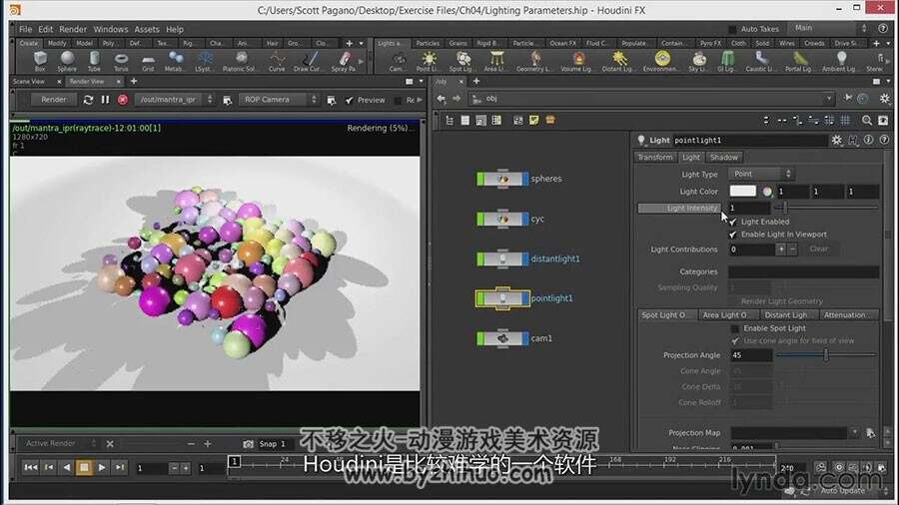Image resolution: width=899 pixels, height=505 pixels.
Task: Select the Tube shelf tool
Action: [x=94, y=61]
